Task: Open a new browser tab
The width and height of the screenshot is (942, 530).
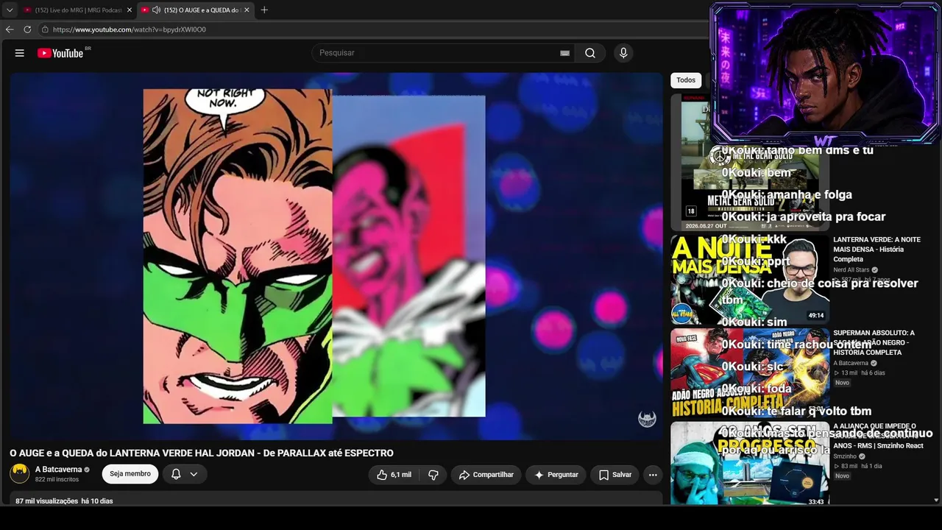Action: [x=264, y=10]
